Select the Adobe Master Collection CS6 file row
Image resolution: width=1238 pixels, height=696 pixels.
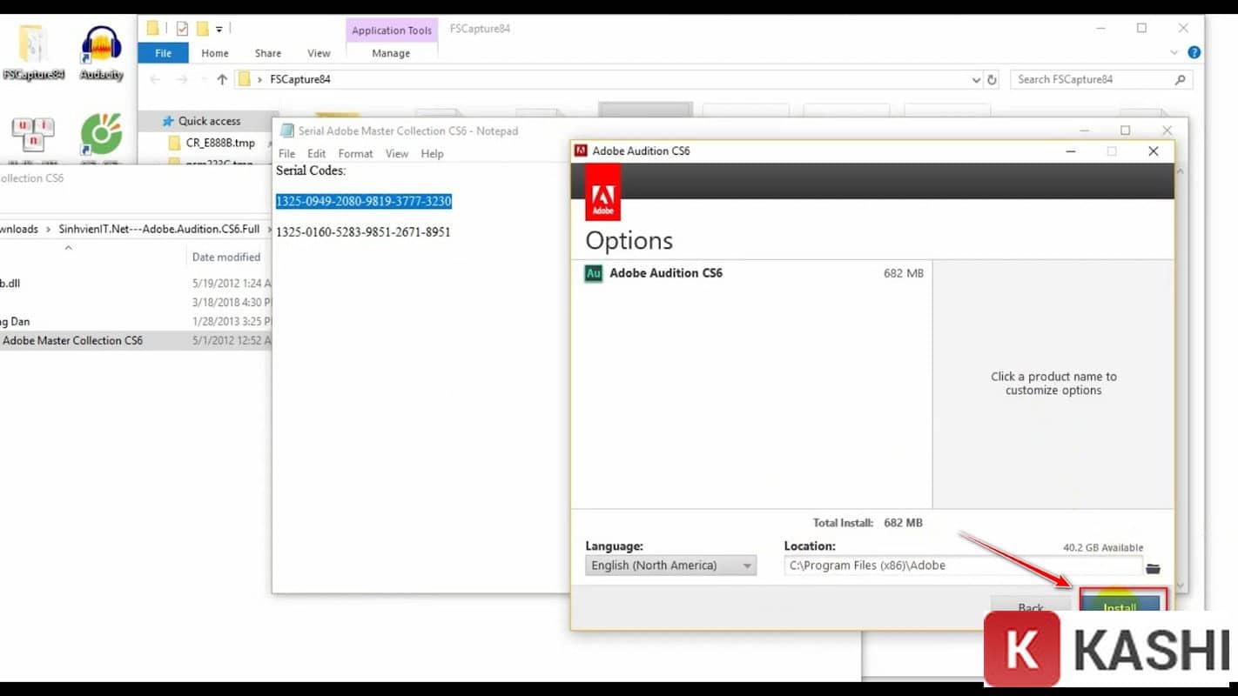tap(136, 340)
